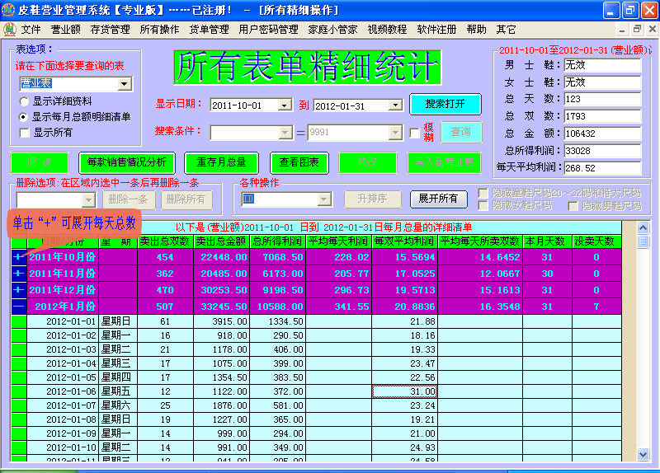Click the 总所得利润 column header
Image resolution: width=660 pixels, height=473 pixels.
tap(278, 241)
